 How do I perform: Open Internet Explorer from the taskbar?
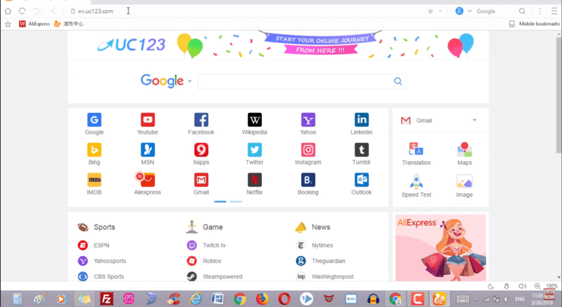[196, 299]
